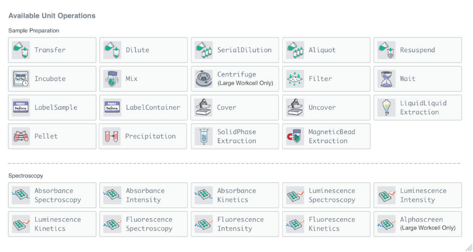This screenshot has width=473, height=252.
Task: Select the Wait hourglass icon
Action: (387, 79)
